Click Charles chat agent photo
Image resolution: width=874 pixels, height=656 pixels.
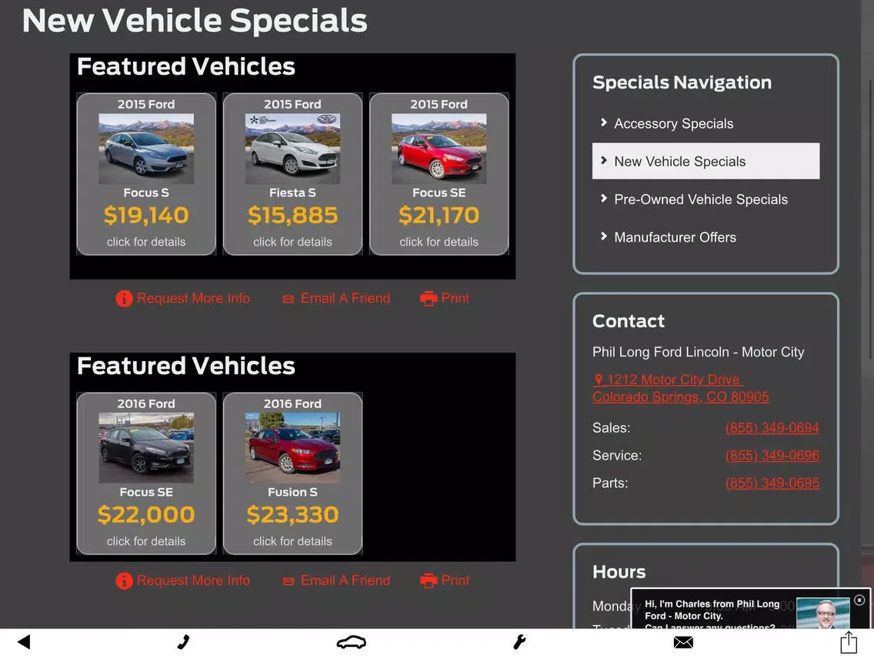pos(822,612)
